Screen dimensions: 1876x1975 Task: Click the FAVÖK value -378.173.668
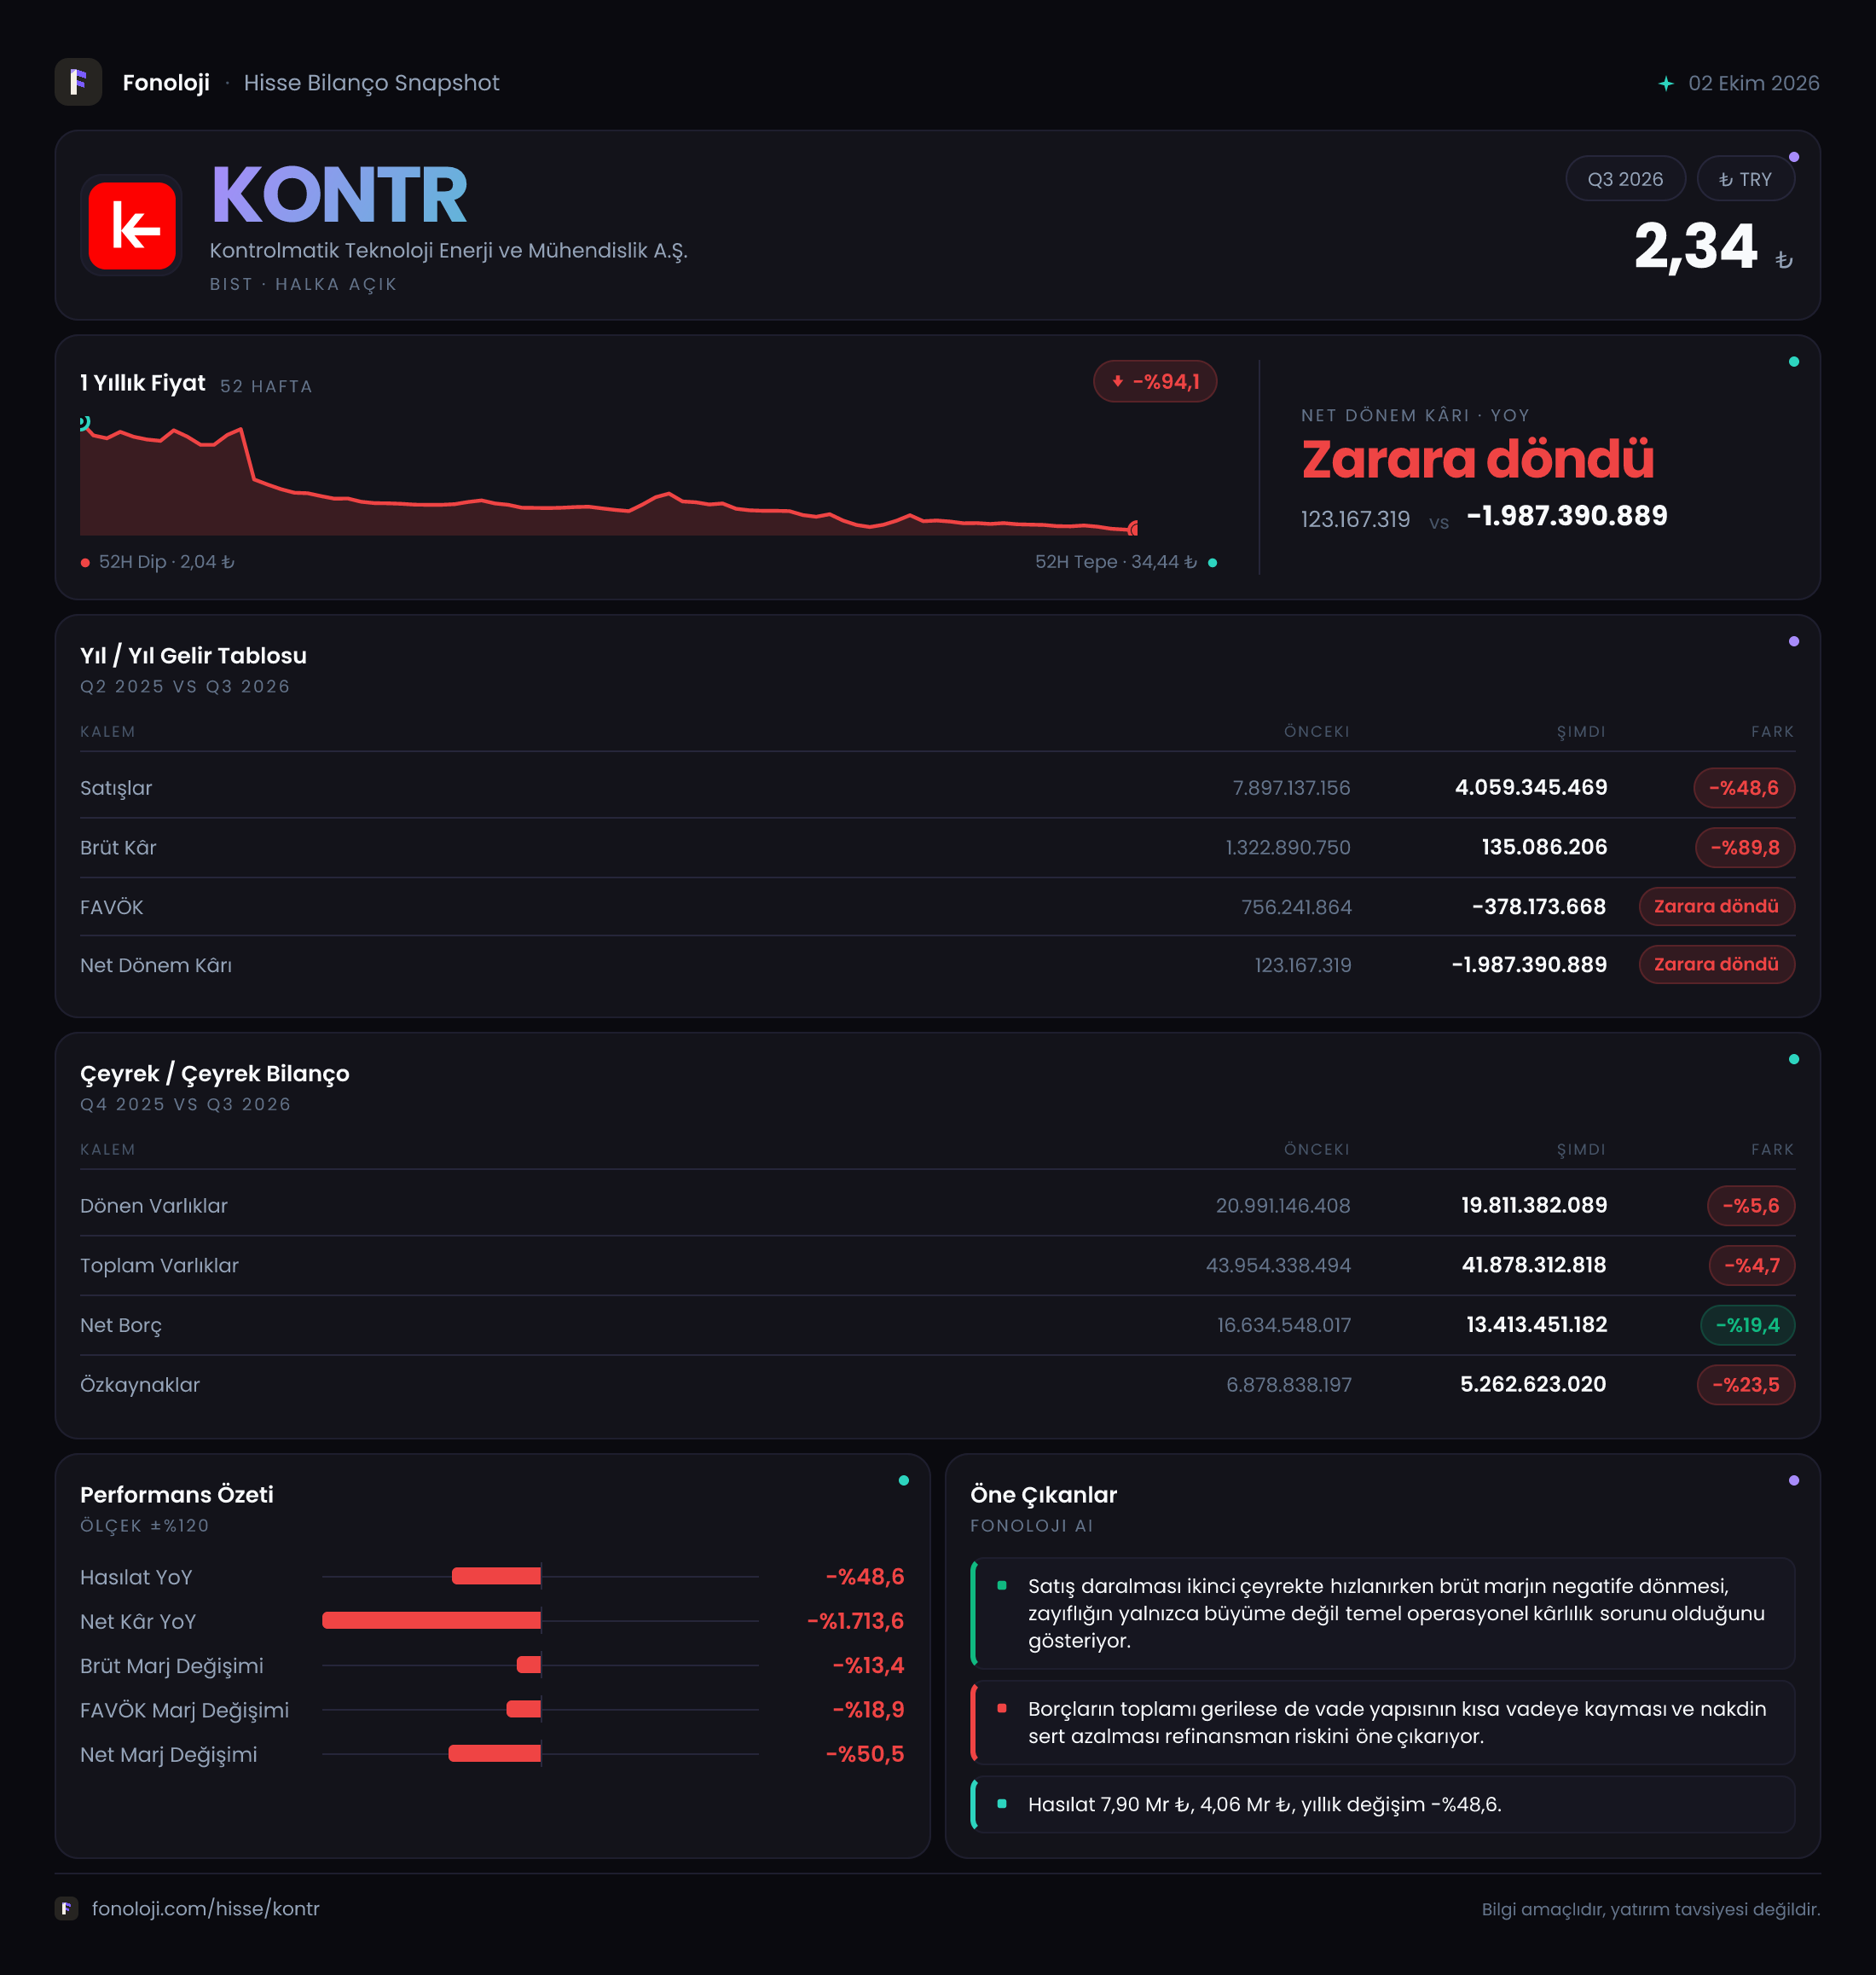click(x=1539, y=907)
